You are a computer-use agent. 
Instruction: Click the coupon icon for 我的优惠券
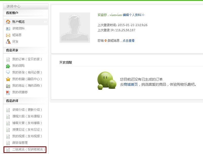(x=8, y=92)
